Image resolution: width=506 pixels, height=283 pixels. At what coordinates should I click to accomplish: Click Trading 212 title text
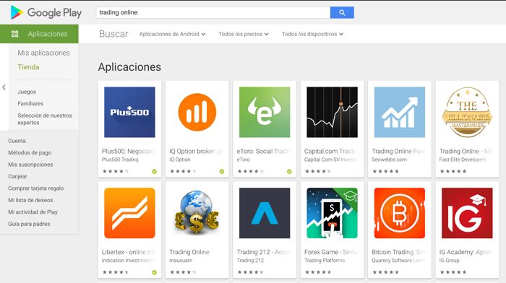264,252
